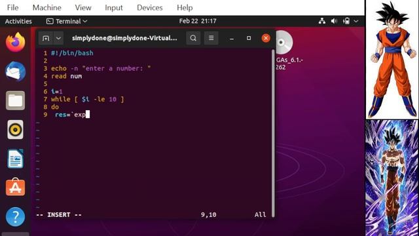Click the Ultra Instinct Goku picture

[x=392, y=178]
